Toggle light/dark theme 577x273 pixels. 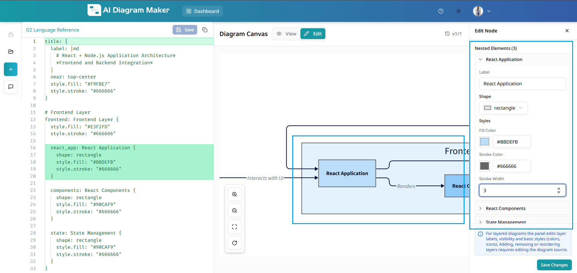coord(458,11)
